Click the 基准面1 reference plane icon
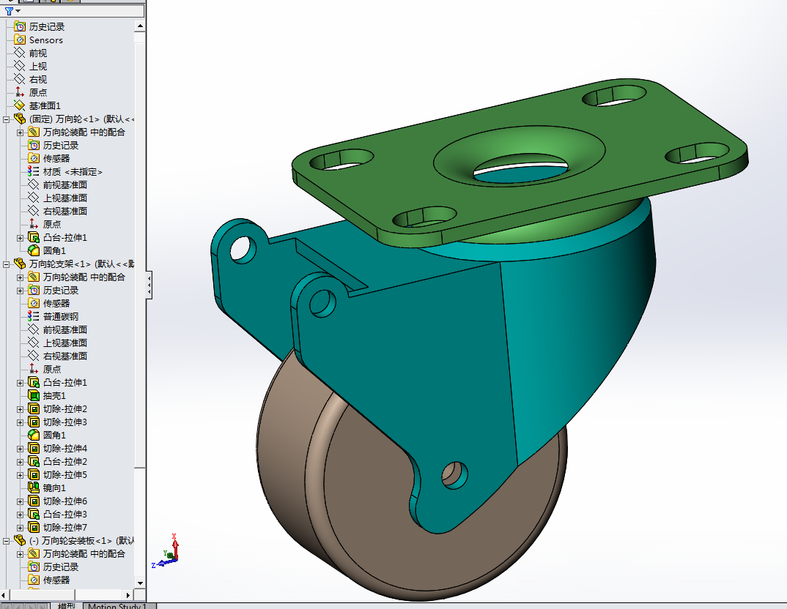The width and height of the screenshot is (787, 609). coord(20,106)
